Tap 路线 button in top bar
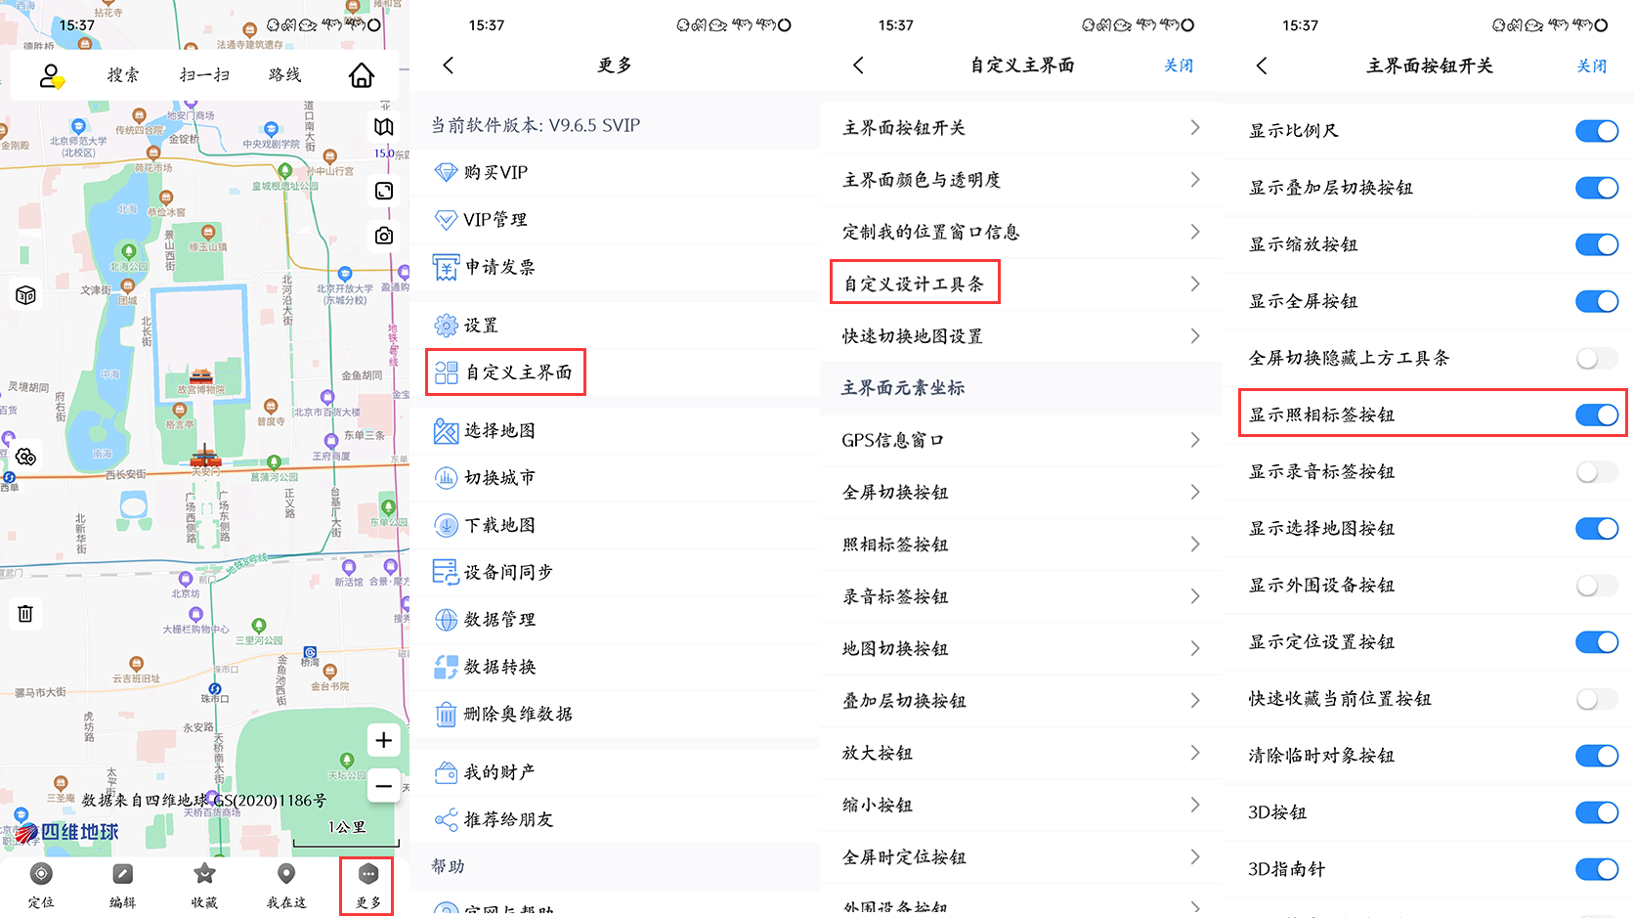The height and width of the screenshot is (918, 1634). point(284,75)
